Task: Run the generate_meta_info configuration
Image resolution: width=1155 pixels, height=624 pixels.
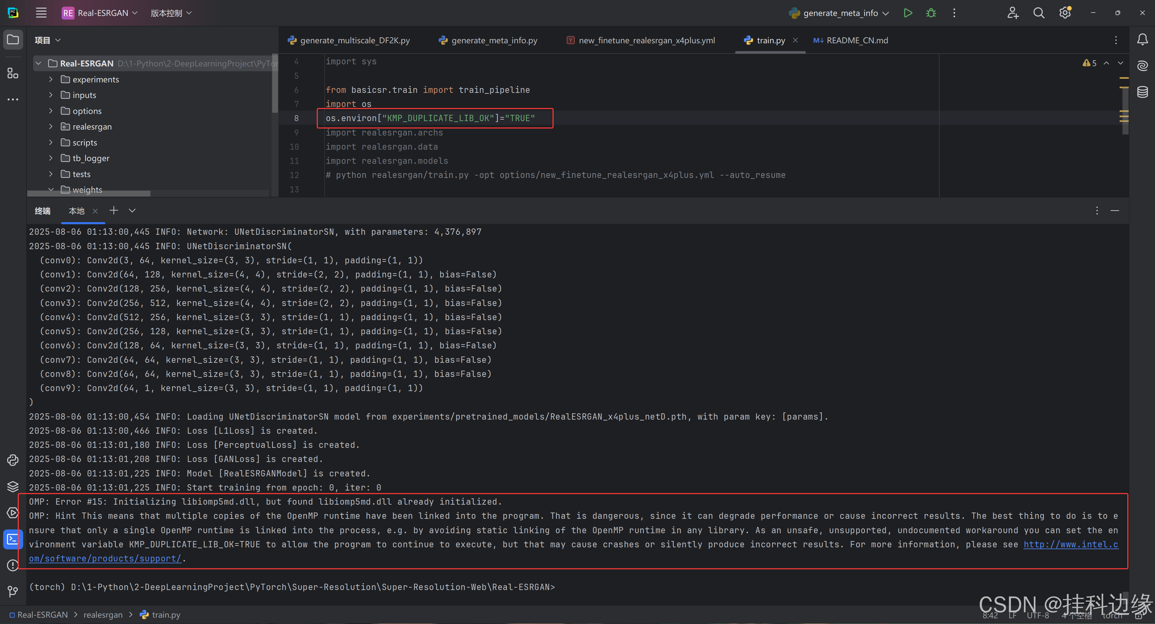Action: (x=907, y=13)
